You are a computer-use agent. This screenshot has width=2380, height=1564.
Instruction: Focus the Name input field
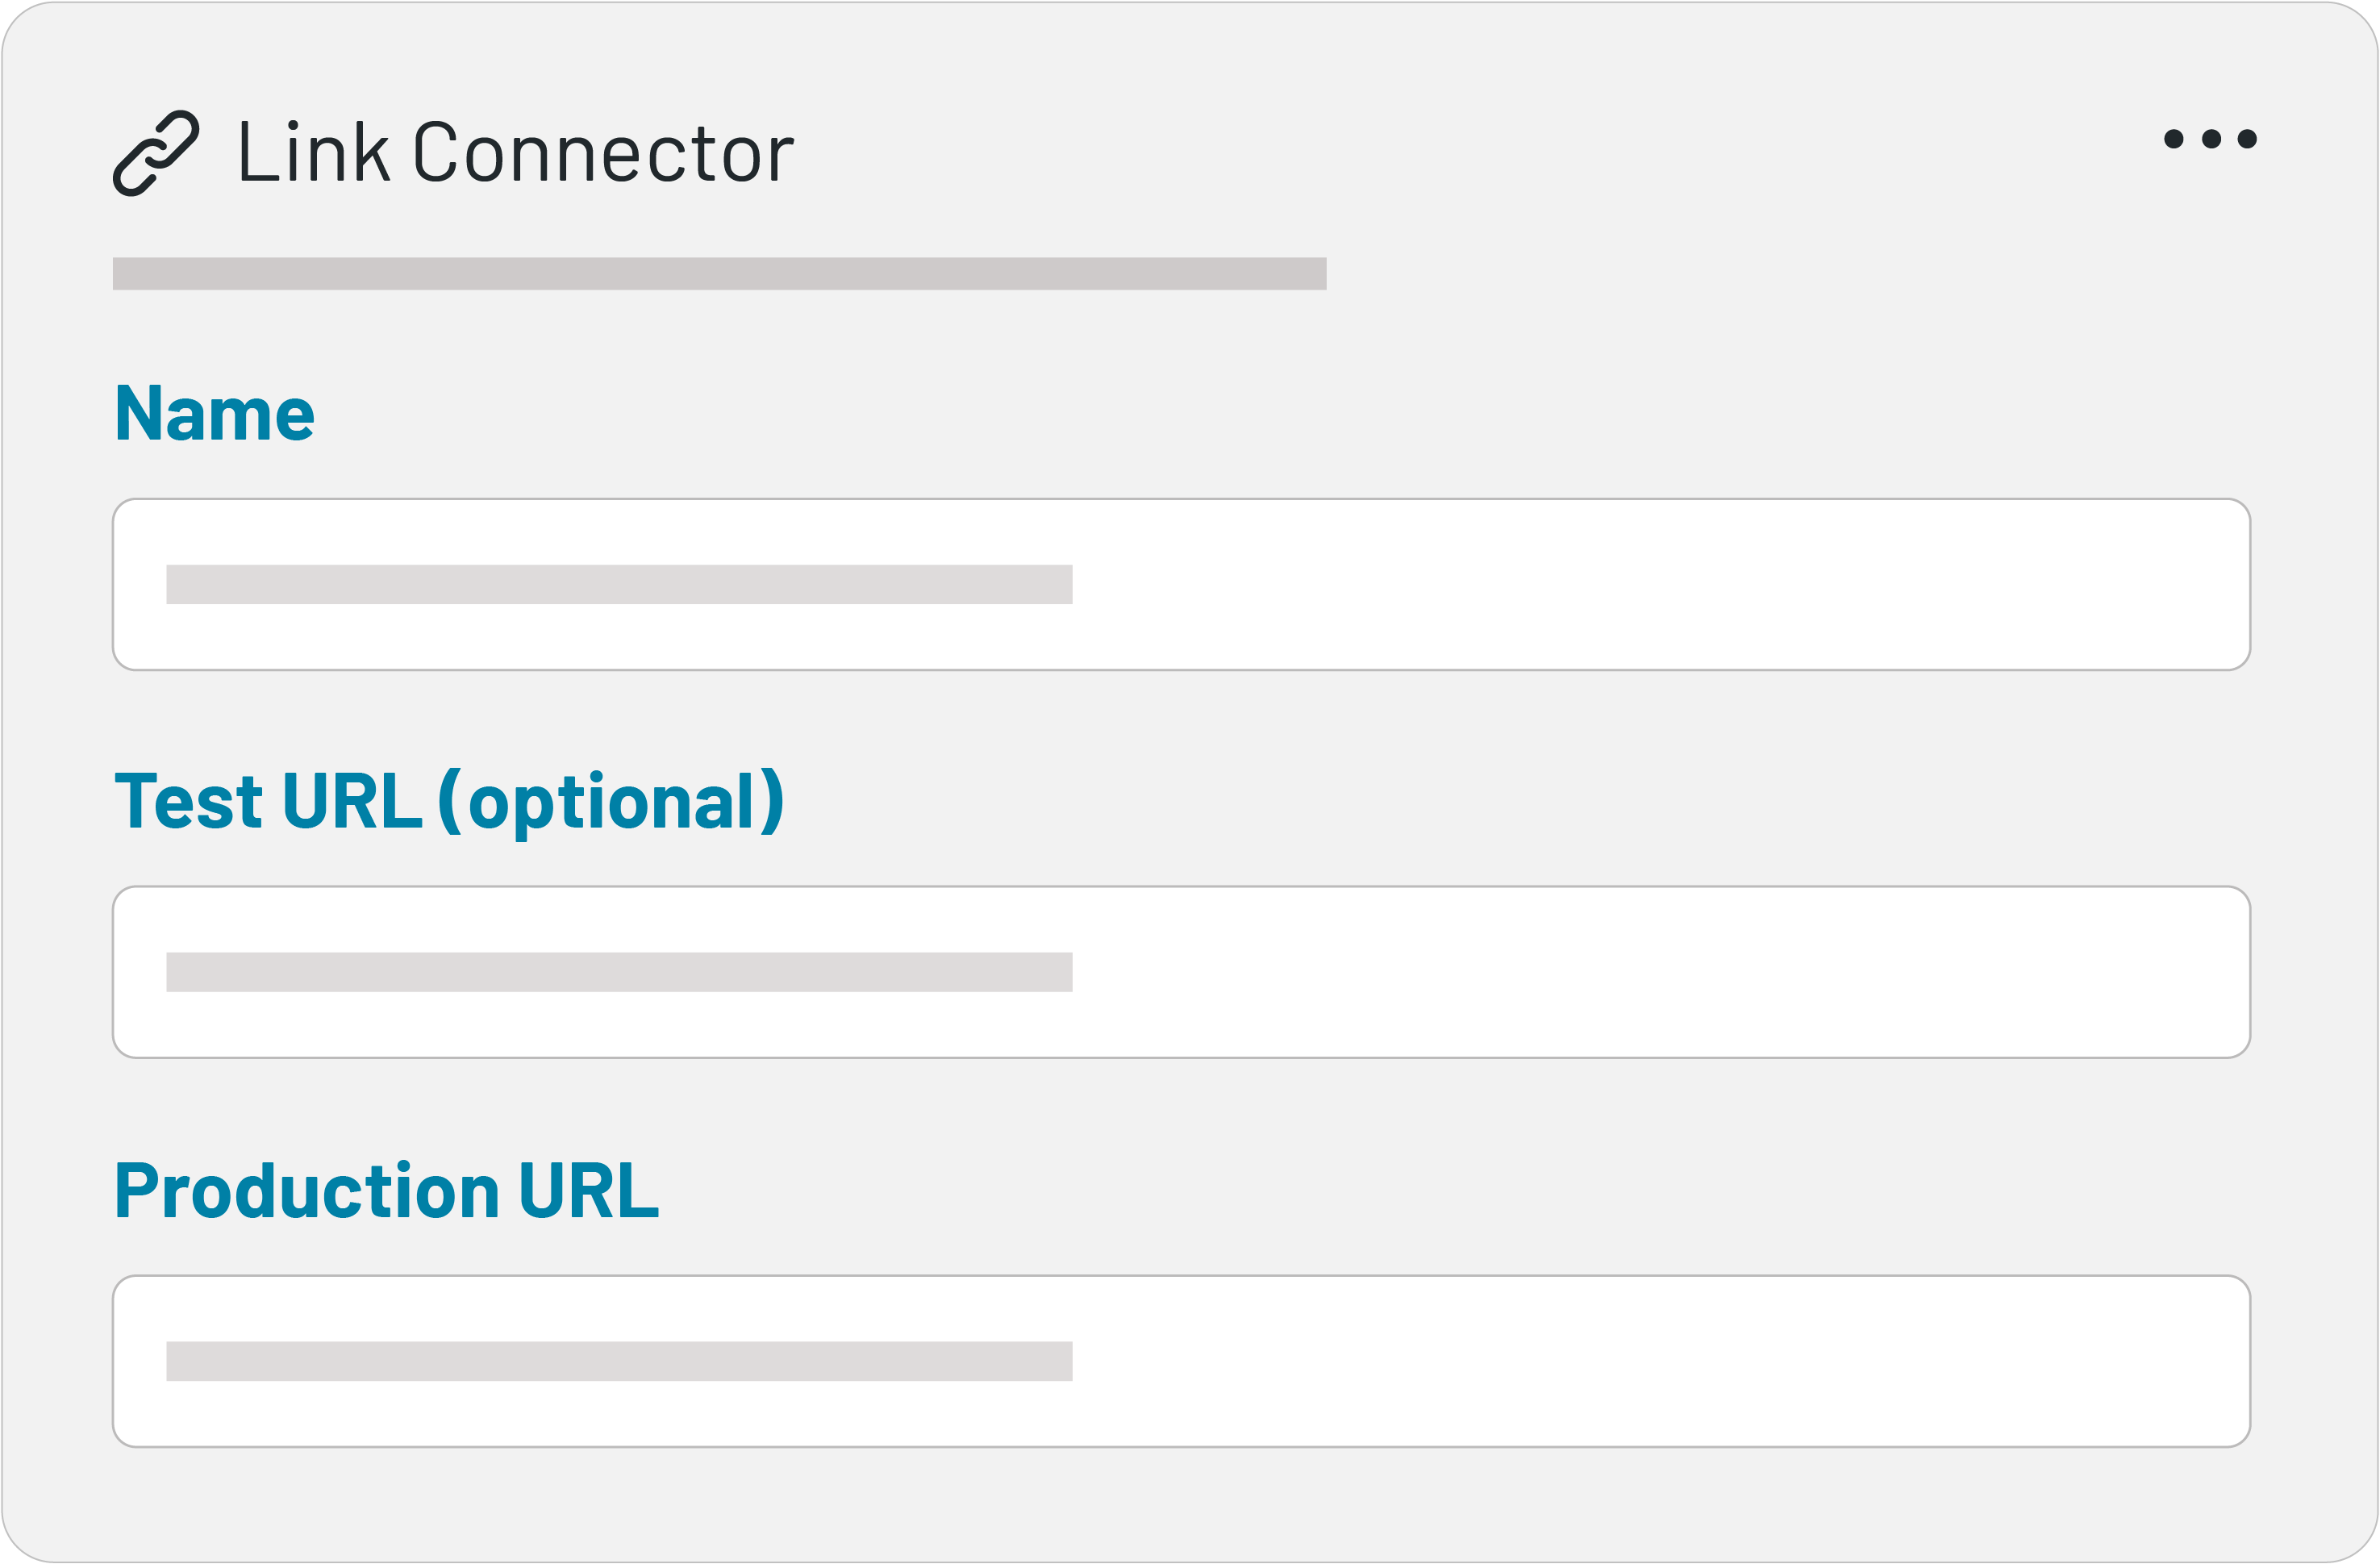[1180, 585]
